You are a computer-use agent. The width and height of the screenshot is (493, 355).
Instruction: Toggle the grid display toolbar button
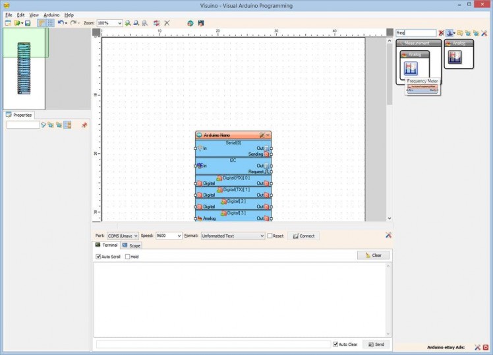click(x=50, y=23)
